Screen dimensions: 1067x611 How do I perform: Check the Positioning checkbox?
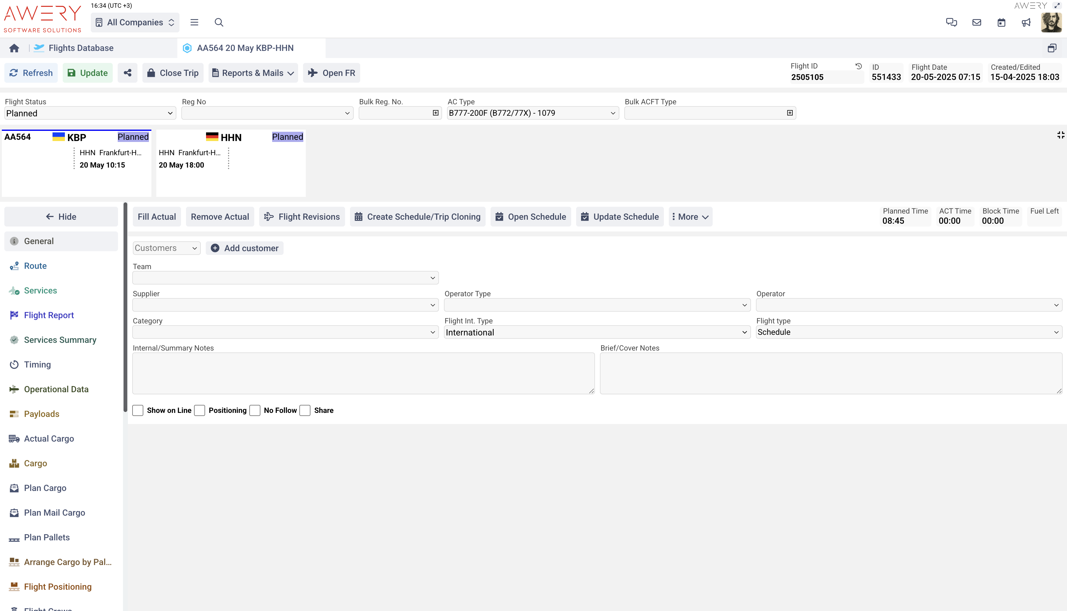pyautogui.click(x=200, y=410)
